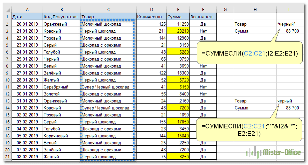Viewport: 308px width, 165px height.
Task: Click yellow cell with value 17050
Action: pyautogui.click(x=177, y=122)
